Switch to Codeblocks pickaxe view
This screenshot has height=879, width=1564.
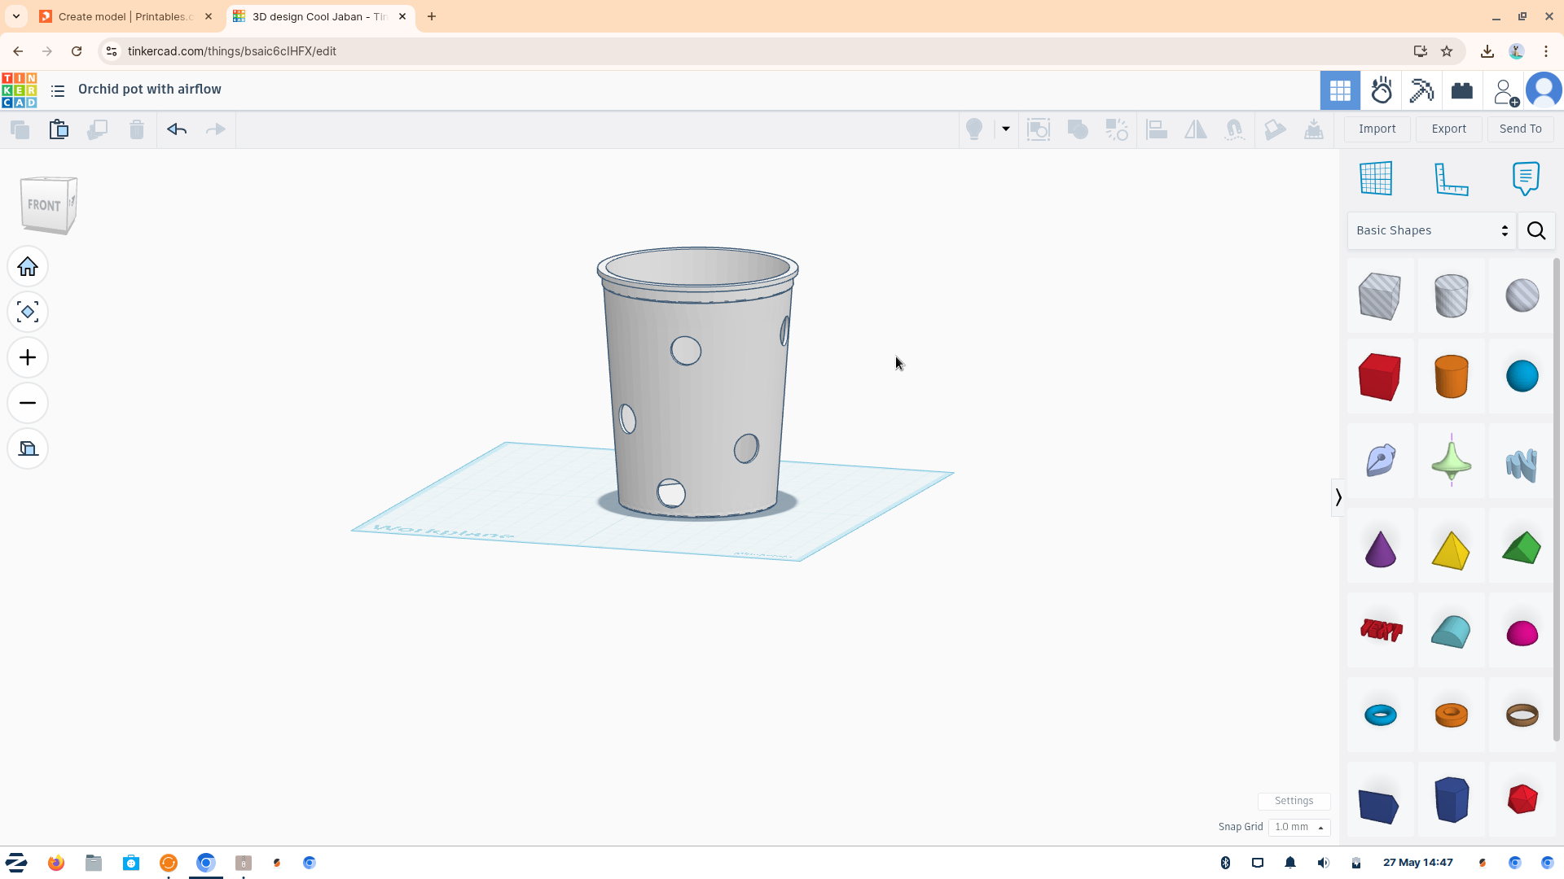pyautogui.click(x=1422, y=90)
